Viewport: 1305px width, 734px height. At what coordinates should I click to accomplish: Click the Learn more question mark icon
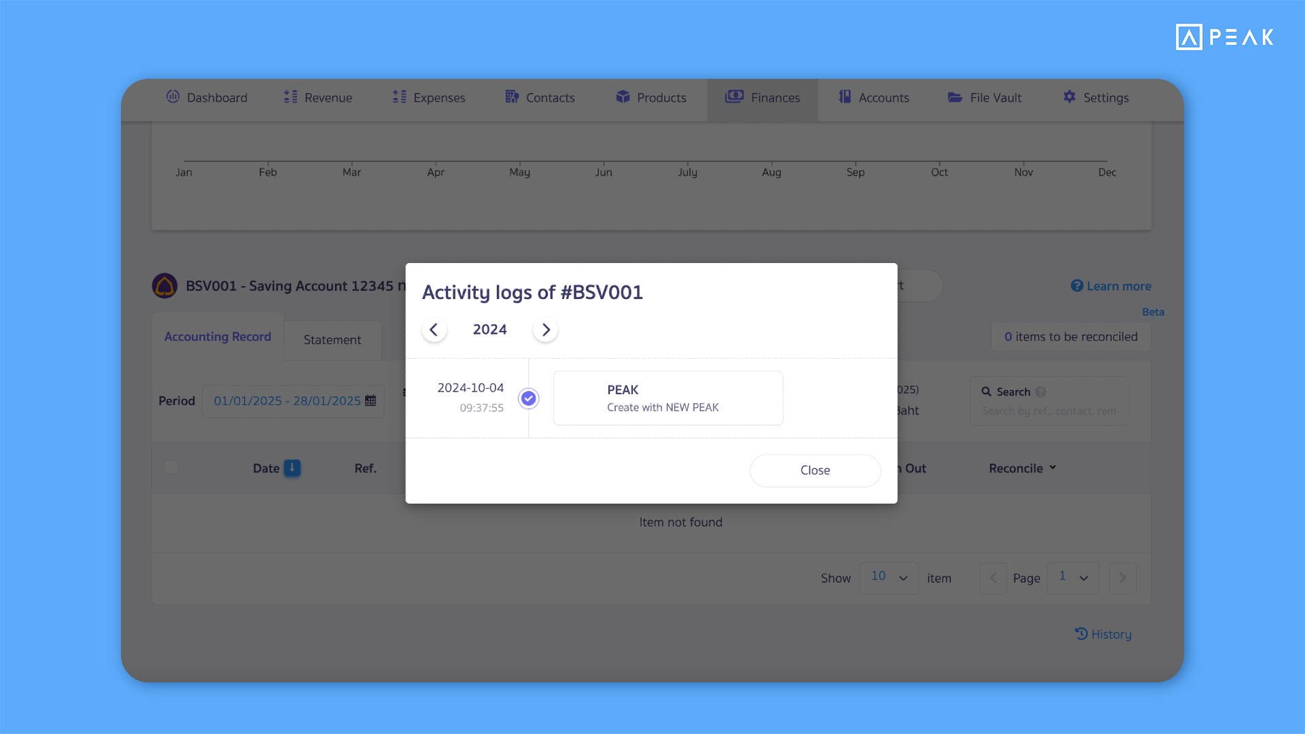coord(1077,286)
